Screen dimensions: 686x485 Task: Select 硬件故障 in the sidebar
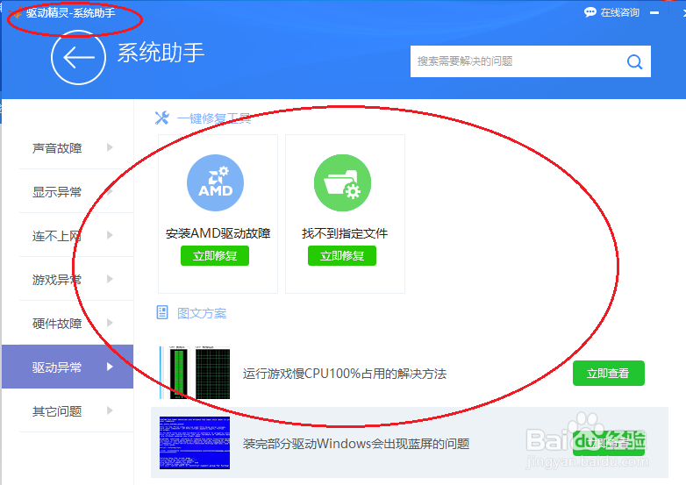point(68,323)
